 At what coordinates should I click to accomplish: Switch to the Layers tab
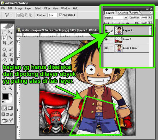coord(110,13)
